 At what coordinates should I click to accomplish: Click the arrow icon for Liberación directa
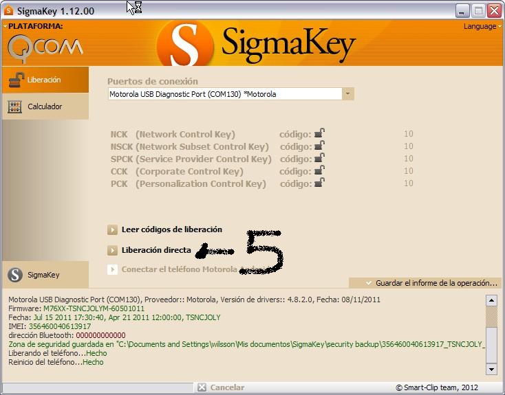pos(112,250)
